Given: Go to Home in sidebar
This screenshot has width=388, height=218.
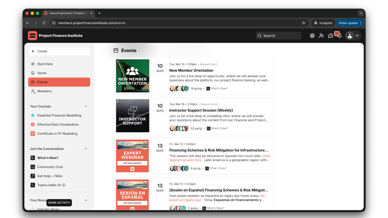Looking at the screenshot, I should 59,73.
